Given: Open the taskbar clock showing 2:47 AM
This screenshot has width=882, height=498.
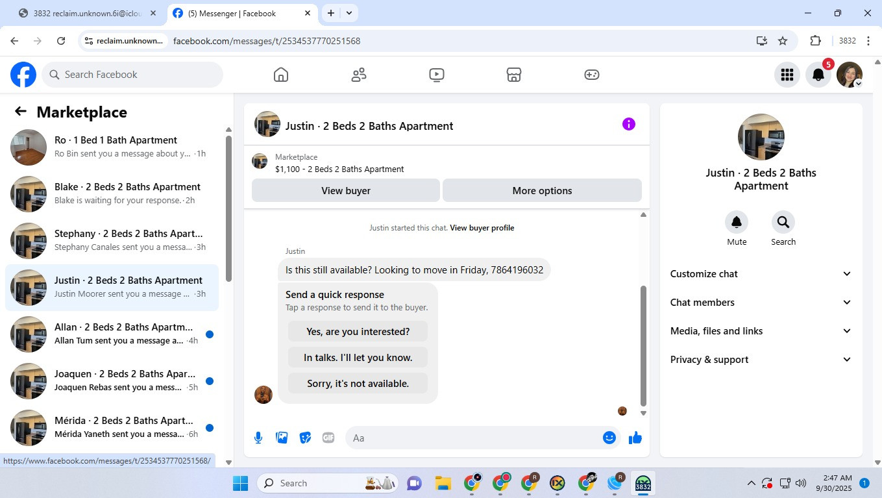Looking at the screenshot, I should pyautogui.click(x=833, y=483).
